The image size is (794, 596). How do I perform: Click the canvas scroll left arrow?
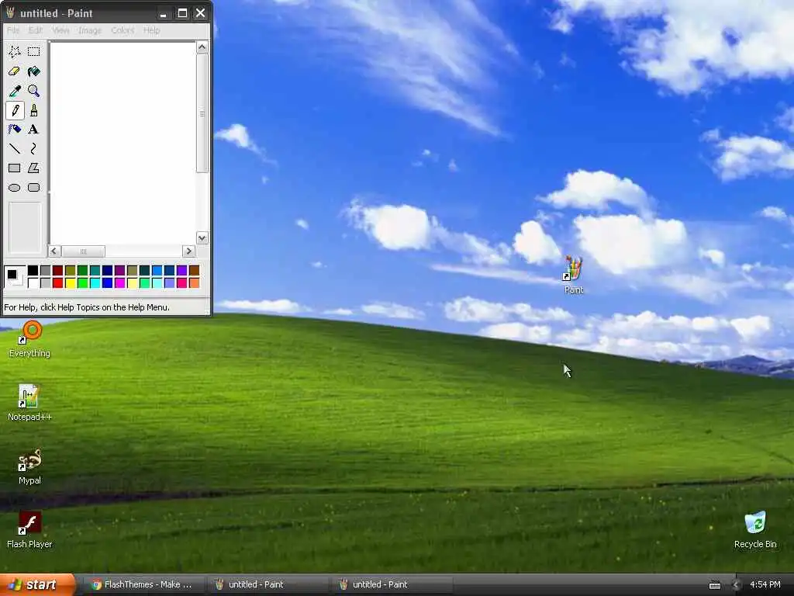(54, 251)
